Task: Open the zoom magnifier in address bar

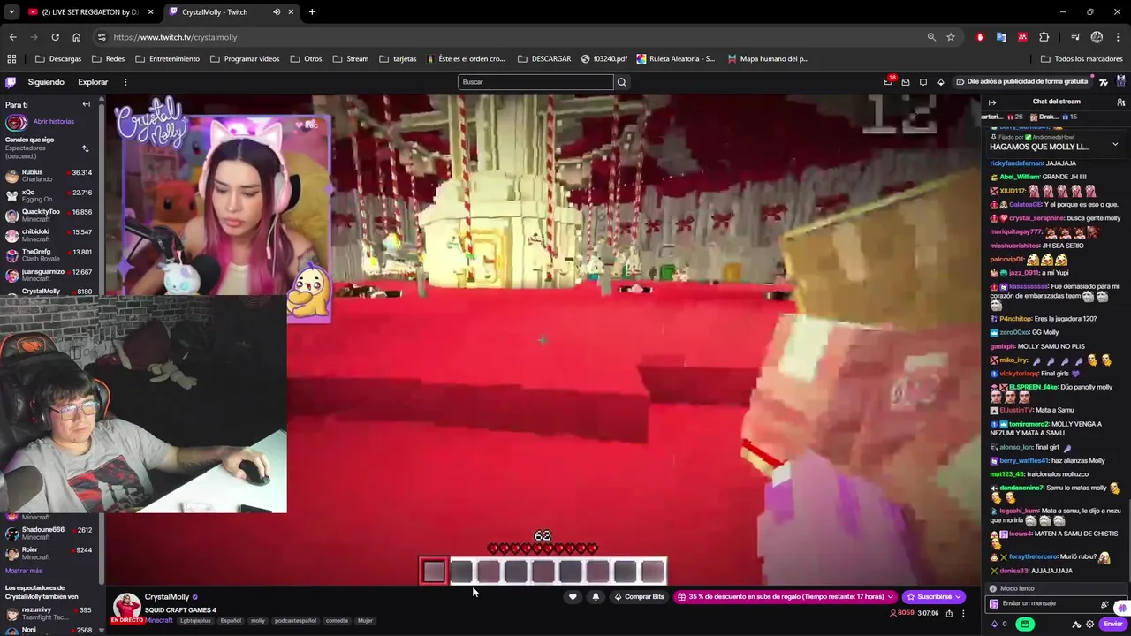Action: pos(931,37)
